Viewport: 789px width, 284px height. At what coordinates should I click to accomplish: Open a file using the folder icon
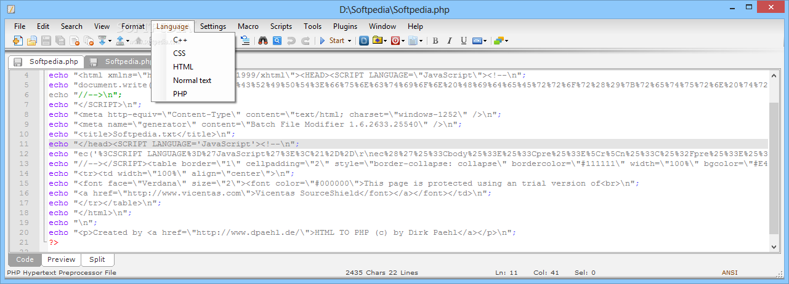tap(31, 41)
